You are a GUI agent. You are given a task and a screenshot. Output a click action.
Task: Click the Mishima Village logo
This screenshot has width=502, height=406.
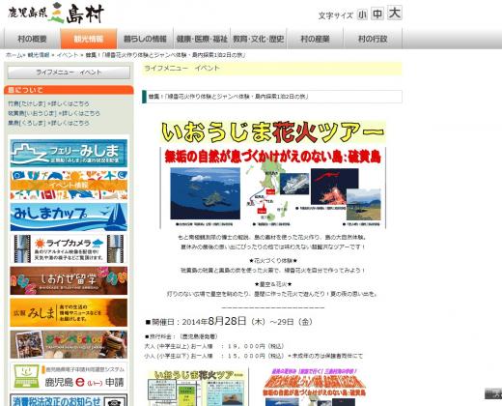tap(56, 14)
